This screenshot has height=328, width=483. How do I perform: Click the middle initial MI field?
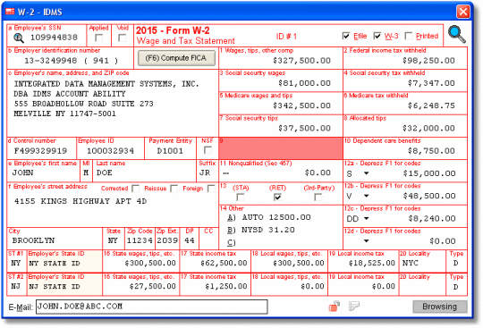click(86, 172)
